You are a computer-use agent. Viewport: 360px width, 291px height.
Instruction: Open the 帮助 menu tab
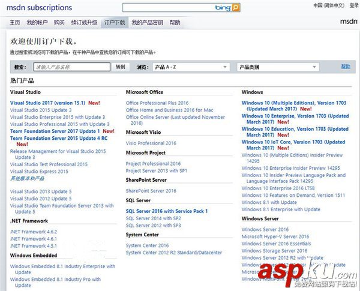tap(175, 23)
